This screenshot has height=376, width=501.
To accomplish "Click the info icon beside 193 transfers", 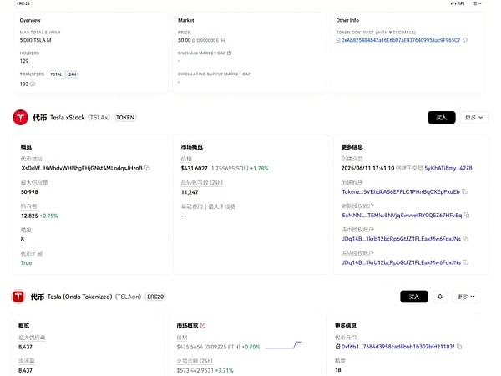I will pyautogui.click(x=33, y=84).
